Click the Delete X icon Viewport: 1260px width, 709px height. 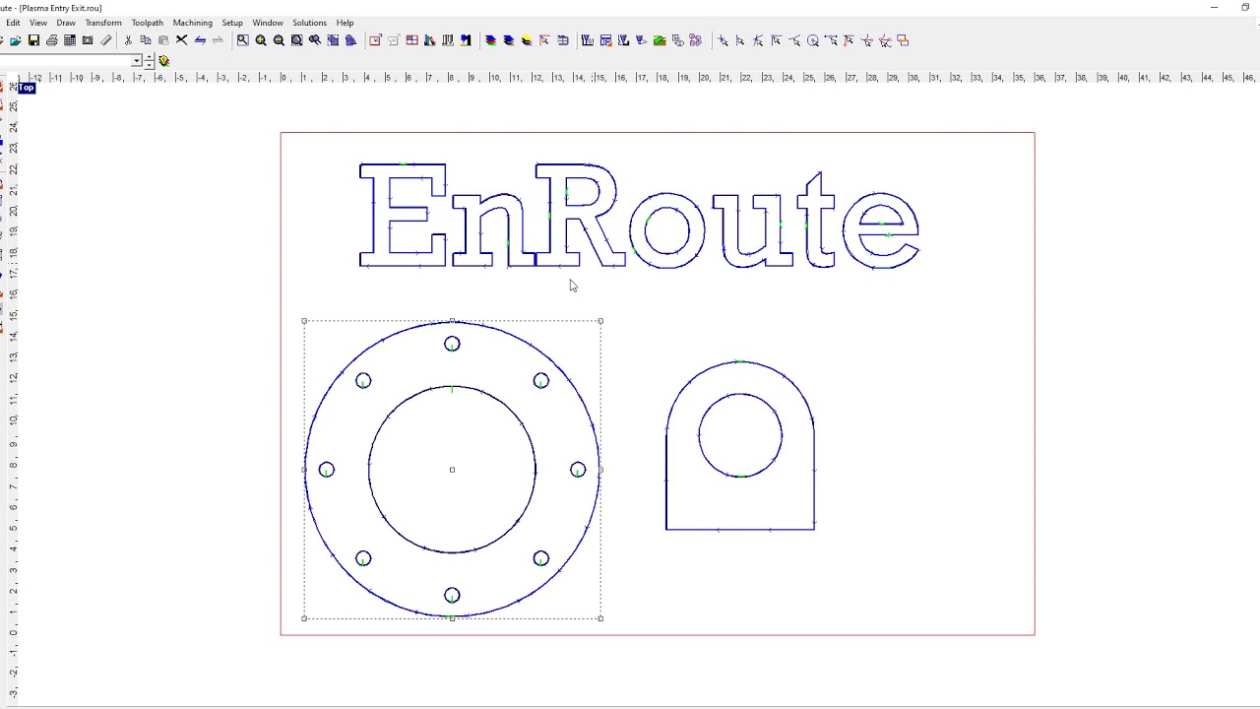click(x=181, y=40)
